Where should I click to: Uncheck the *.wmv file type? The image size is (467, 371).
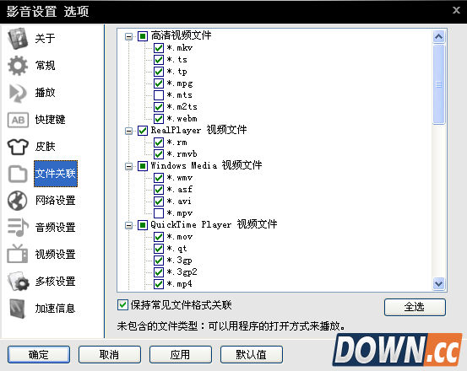(x=159, y=178)
